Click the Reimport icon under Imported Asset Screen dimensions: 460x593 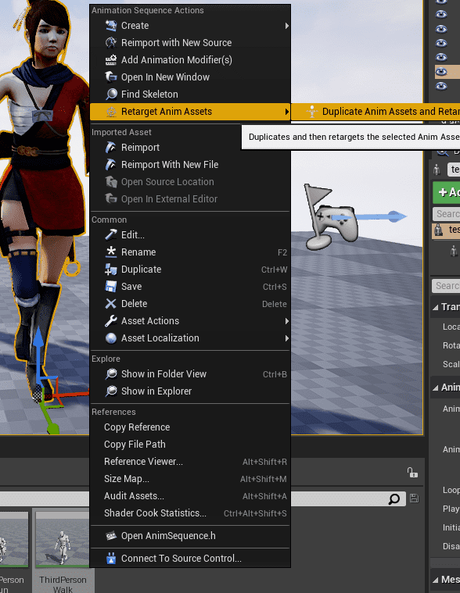[x=111, y=148]
